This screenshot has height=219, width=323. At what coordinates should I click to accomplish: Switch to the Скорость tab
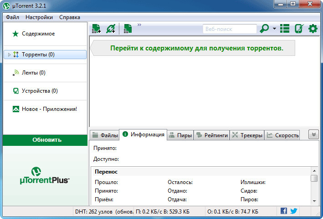point(282,135)
